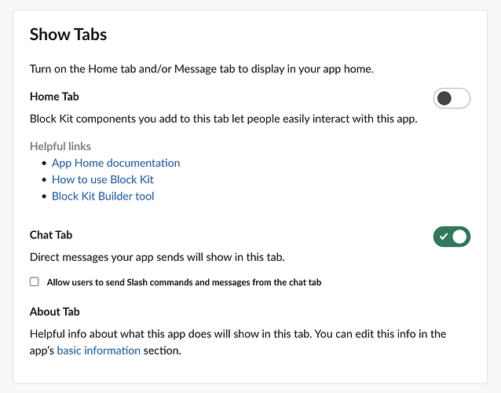The image size is (501, 393).
Task: Click the Helpful links heading
Action: [60, 146]
